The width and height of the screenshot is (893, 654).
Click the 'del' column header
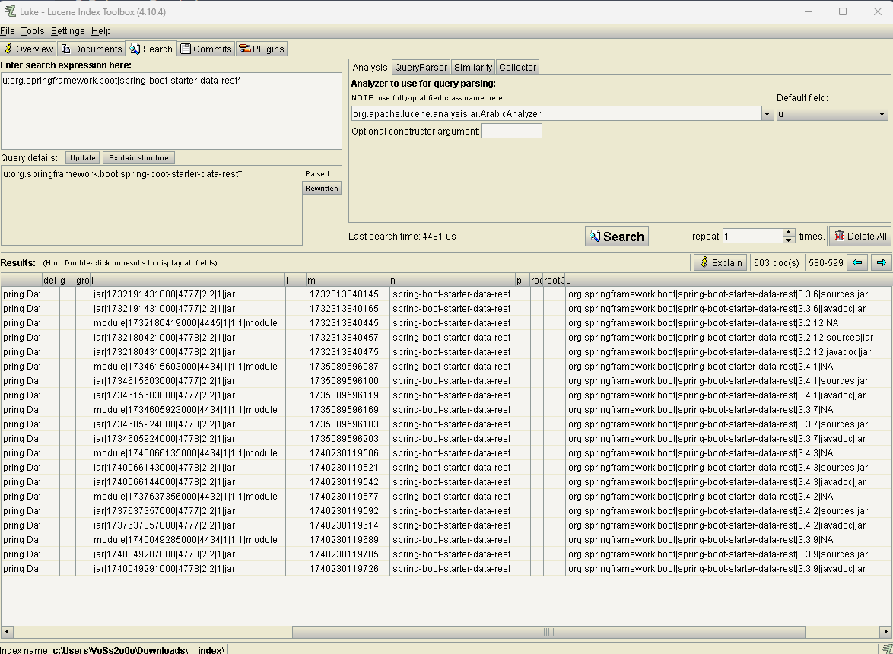(x=51, y=280)
